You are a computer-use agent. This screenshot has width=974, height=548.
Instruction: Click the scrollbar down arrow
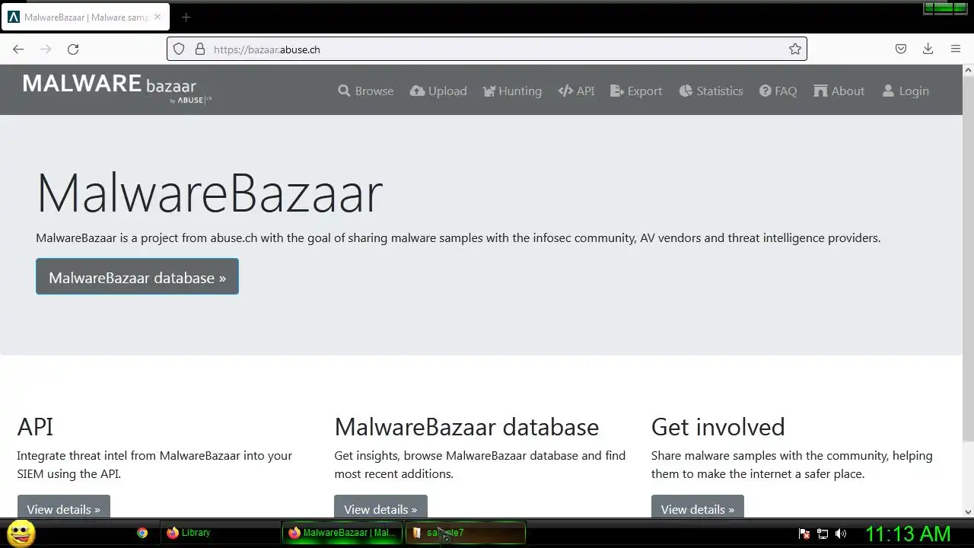click(968, 512)
